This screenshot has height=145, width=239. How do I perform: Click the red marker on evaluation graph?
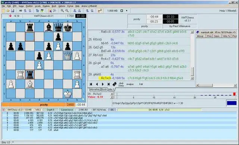[x=235, y=94]
